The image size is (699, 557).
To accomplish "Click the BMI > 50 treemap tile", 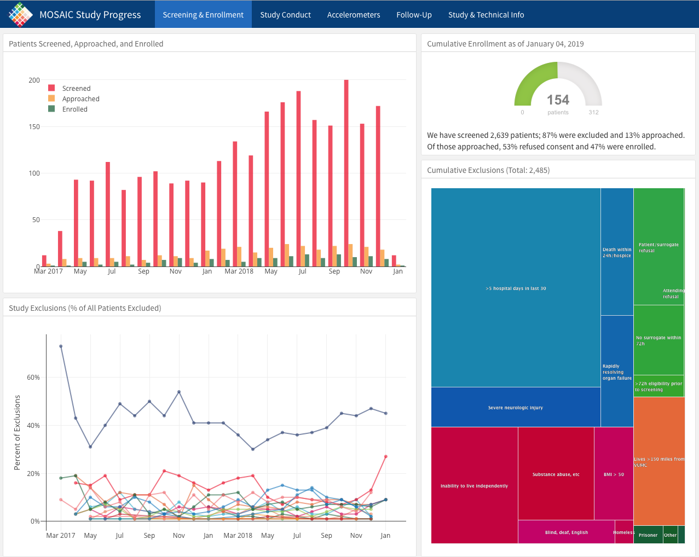I will (x=614, y=474).
